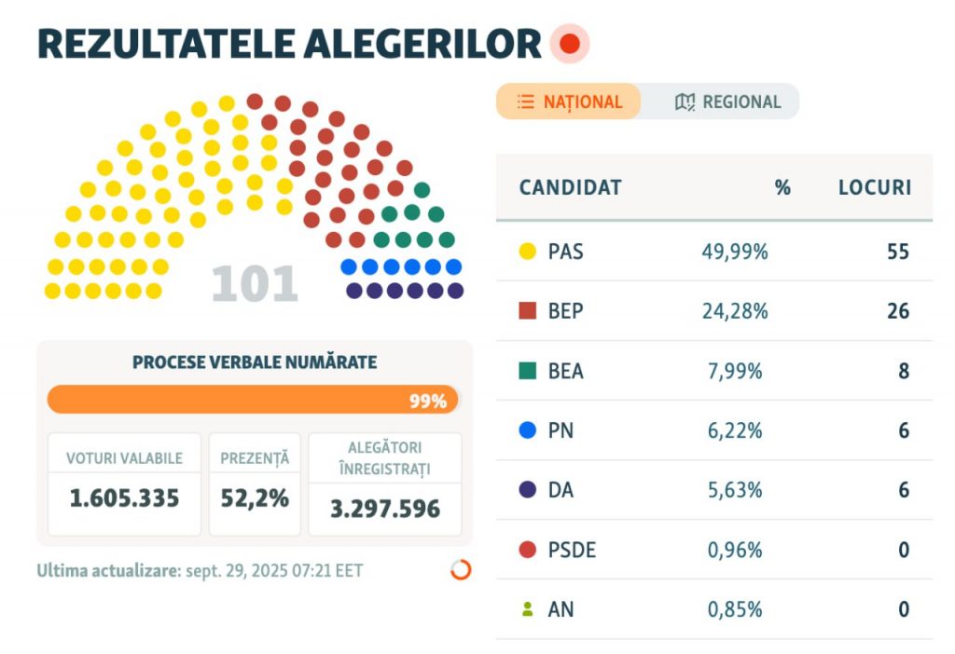Sort by the Locuri column header
Screen dimensions: 955x654
[874, 187]
